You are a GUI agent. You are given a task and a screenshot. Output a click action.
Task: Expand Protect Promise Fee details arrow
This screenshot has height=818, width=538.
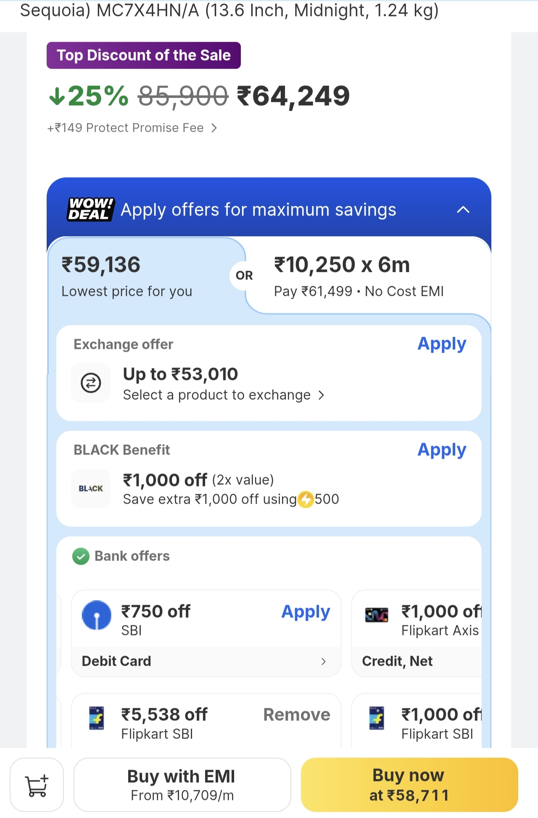[214, 128]
